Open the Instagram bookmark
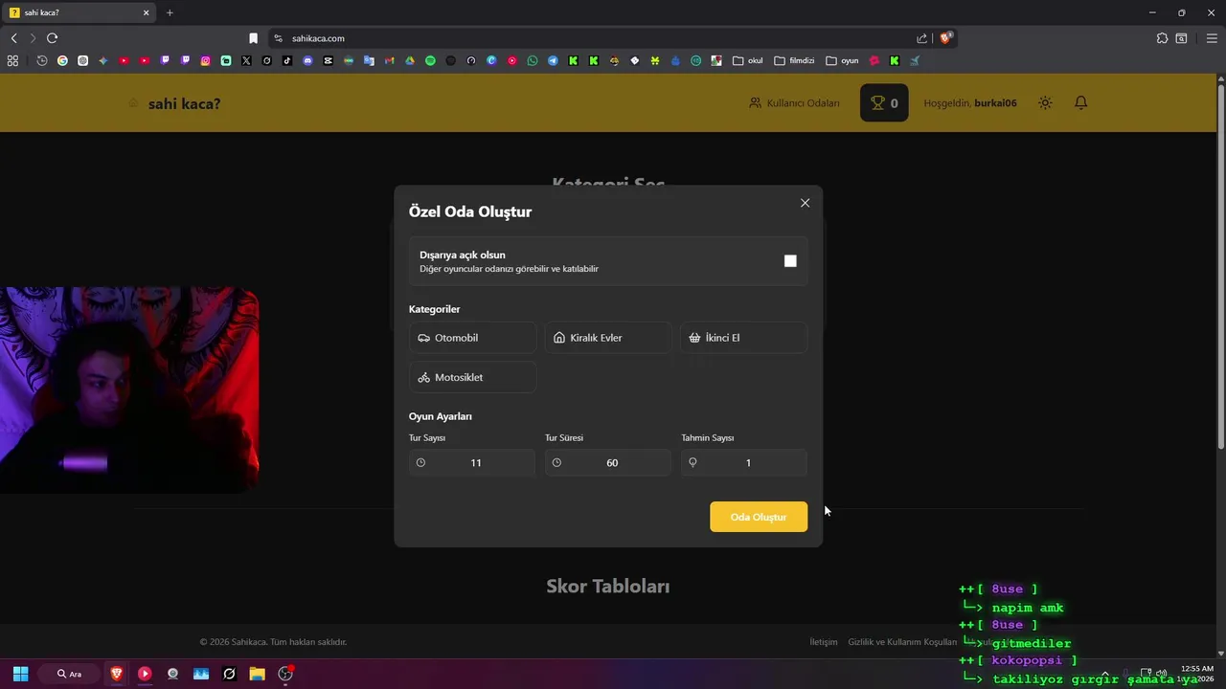 point(205,60)
